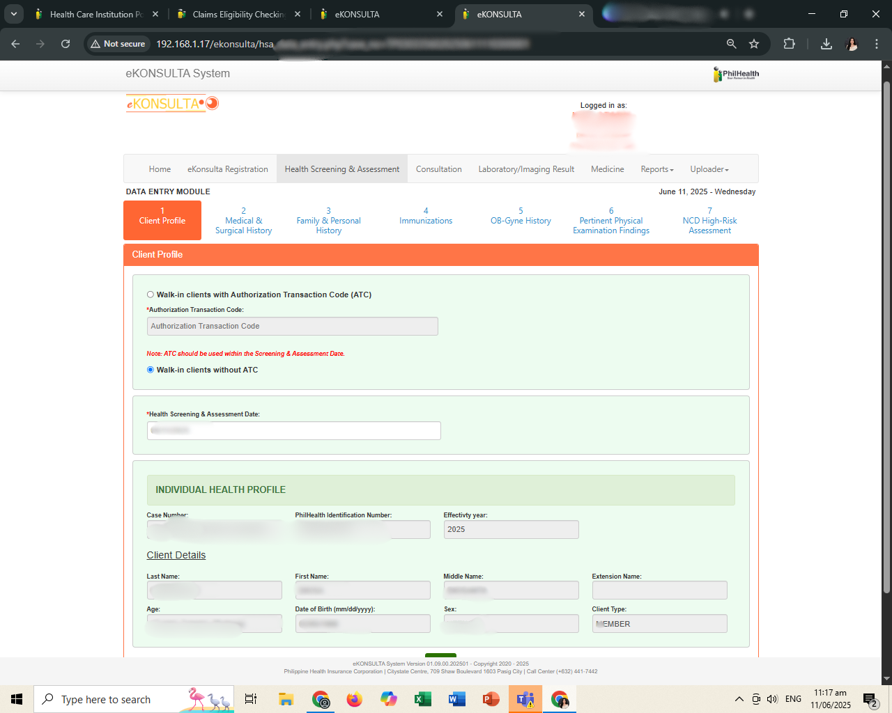Show the browser downloads
The height and width of the screenshot is (713, 892).
tap(826, 44)
